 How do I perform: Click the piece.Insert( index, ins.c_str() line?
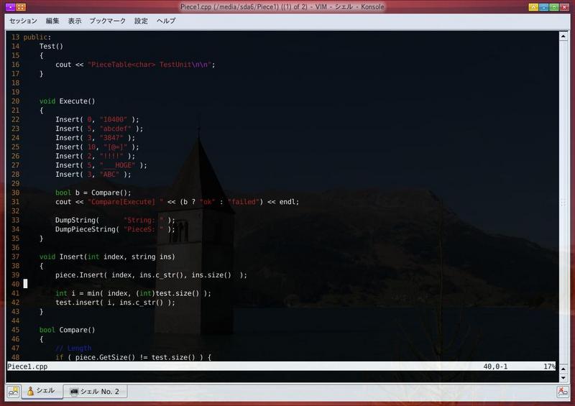coord(151,275)
